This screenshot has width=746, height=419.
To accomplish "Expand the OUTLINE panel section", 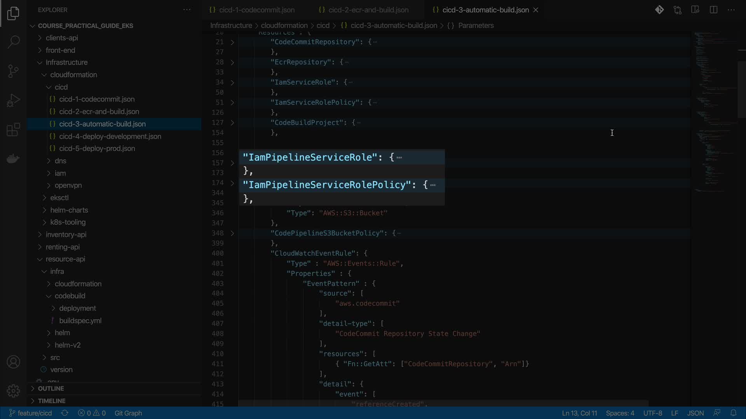I will pyautogui.click(x=51, y=388).
